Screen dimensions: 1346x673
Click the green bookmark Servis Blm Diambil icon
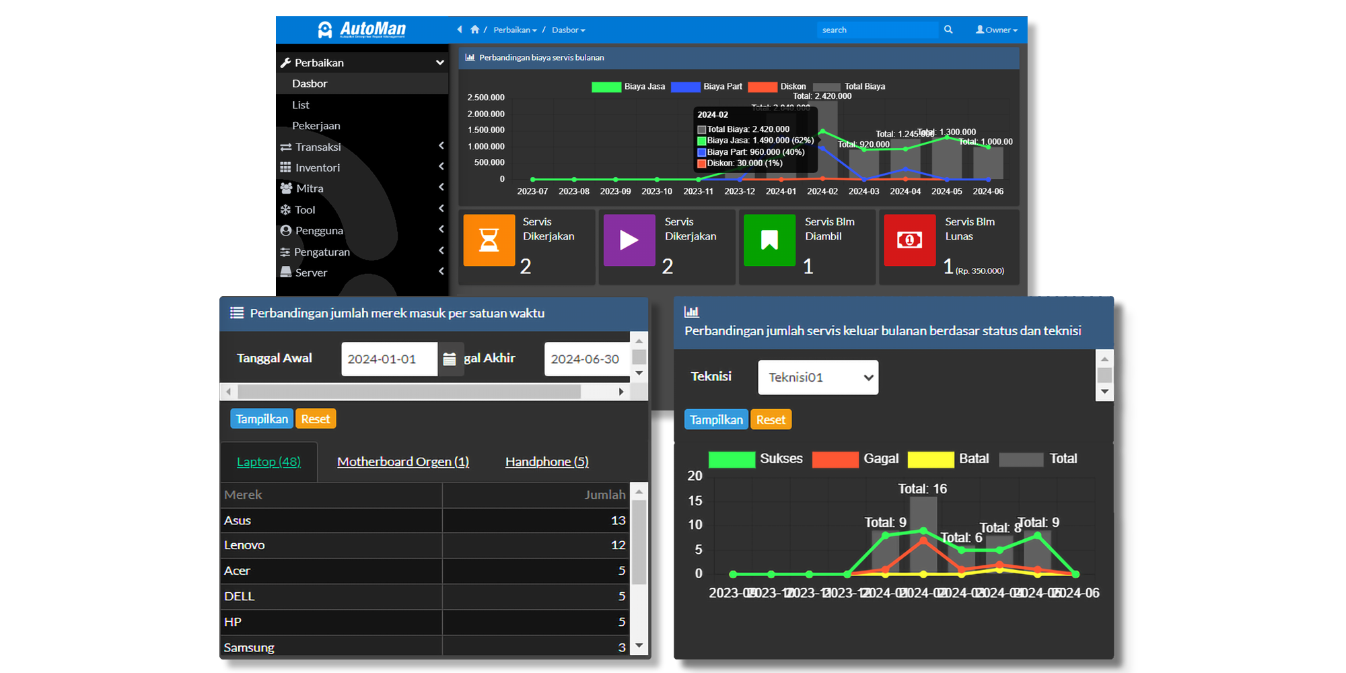coord(769,240)
